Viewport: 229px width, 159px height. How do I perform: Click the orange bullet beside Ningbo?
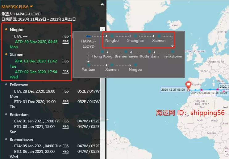click(6, 30)
